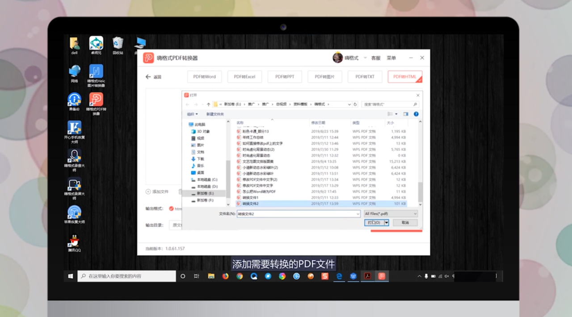The height and width of the screenshot is (317, 572).
Task: Select the file 怎么把Word转为PDF
Action: 256,191
